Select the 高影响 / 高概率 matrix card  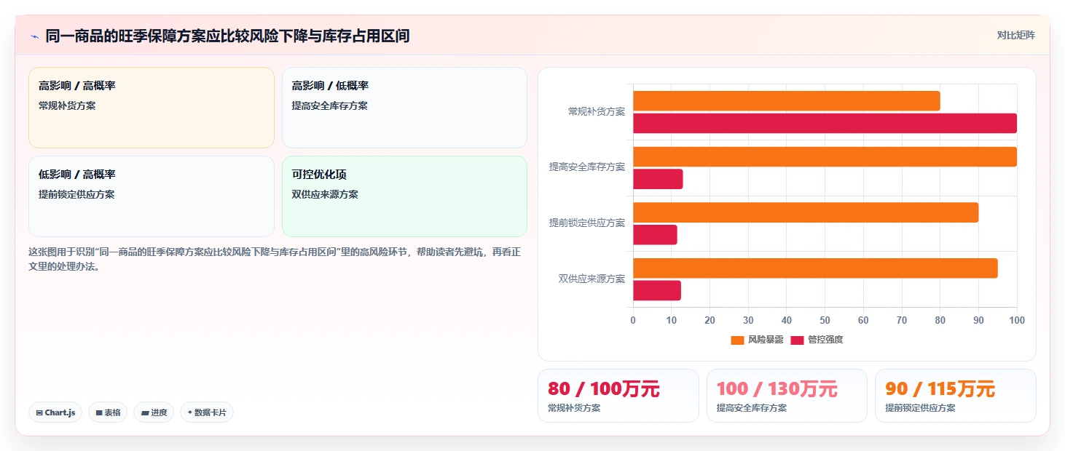pyautogui.click(x=152, y=108)
